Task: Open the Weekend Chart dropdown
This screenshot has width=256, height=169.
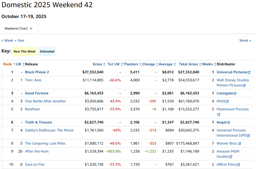Action: point(18,29)
